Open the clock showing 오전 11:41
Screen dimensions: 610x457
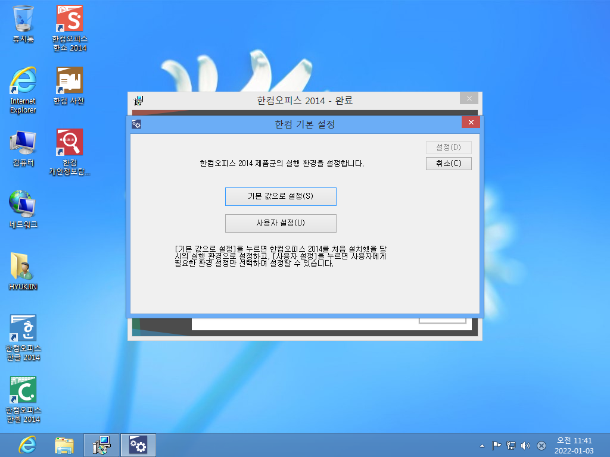tap(574, 445)
